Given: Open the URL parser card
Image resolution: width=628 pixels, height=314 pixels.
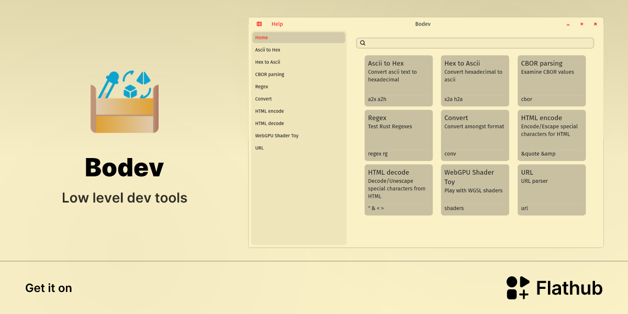Looking at the screenshot, I should tap(552, 189).
